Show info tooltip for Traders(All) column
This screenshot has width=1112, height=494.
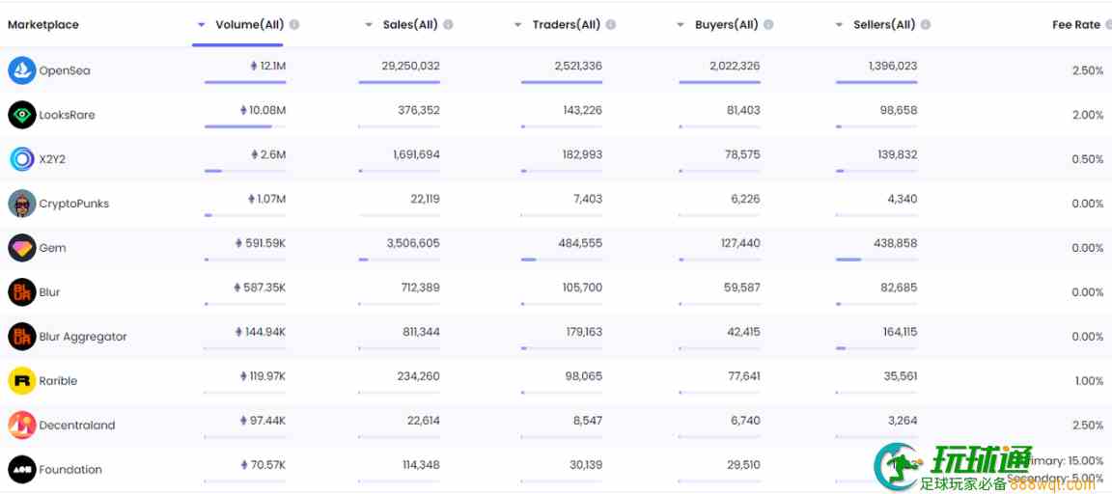611,25
